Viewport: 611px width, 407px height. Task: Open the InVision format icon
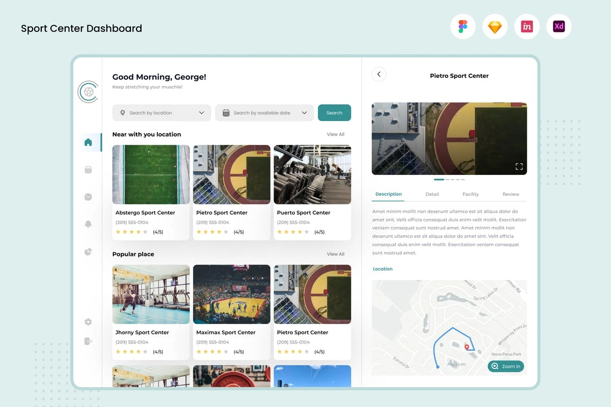[x=527, y=27]
